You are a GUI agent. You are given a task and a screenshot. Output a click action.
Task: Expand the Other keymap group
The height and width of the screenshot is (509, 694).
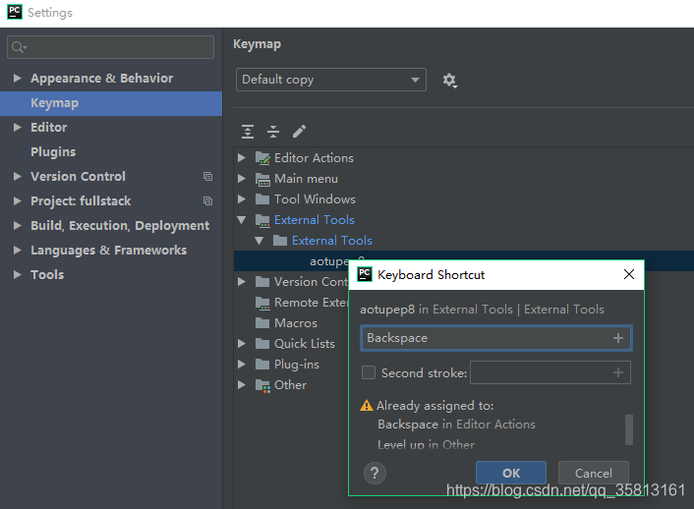(242, 385)
